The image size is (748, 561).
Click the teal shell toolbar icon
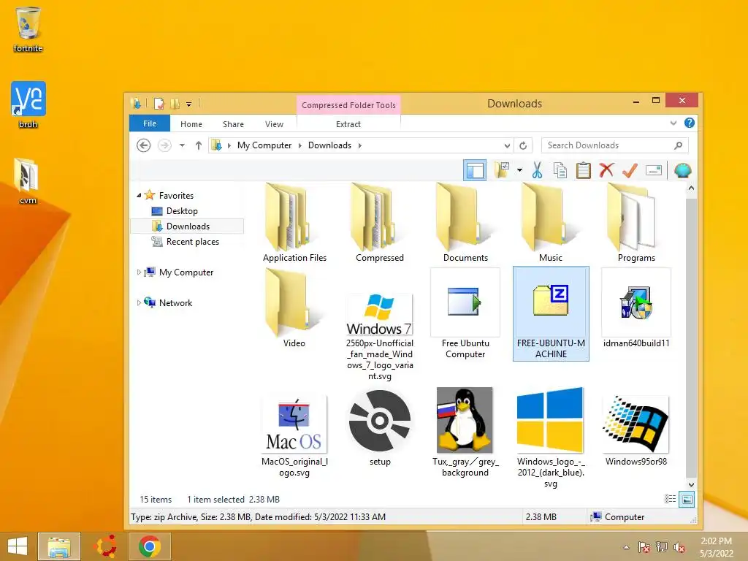pos(683,170)
